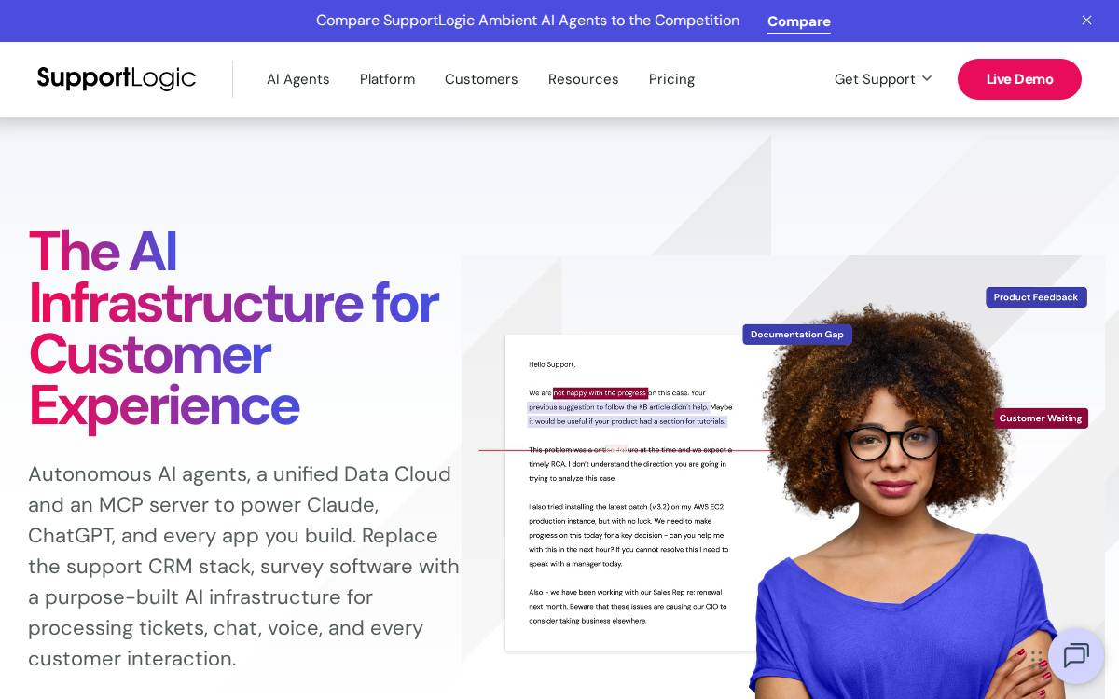Click the 'The AI Infrastructure for Customer Experience' headline
Image resolution: width=1119 pixels, height=699 pixels.
(233, 328)
